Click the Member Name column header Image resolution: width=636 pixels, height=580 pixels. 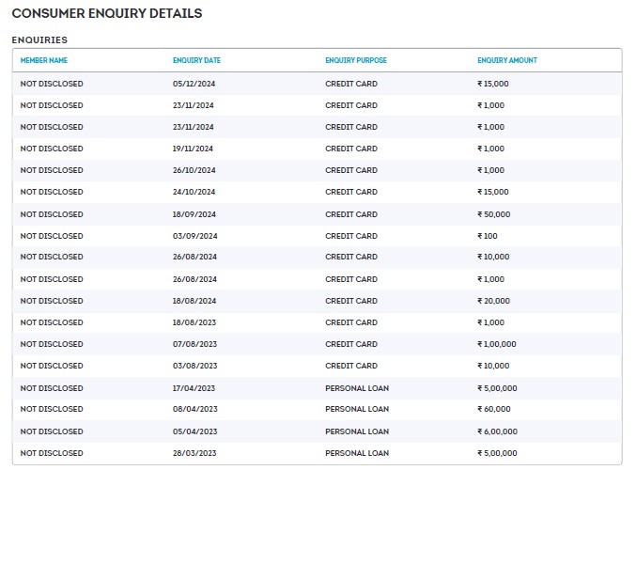[44, 60]
